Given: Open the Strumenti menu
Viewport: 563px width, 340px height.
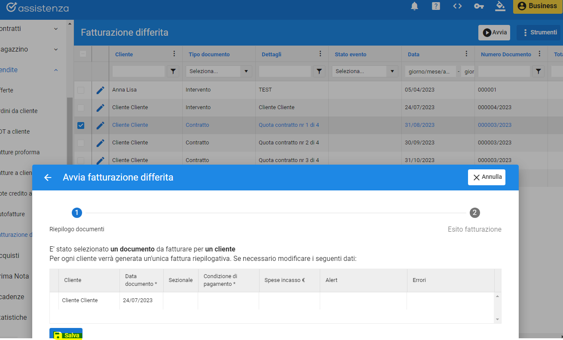Looking at the screenshot, I should click(539, 32).
